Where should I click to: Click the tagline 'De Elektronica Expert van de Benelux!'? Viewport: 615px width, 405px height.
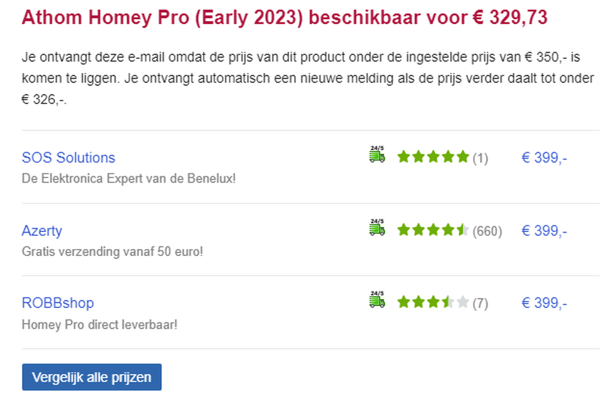[x=129, y=179]
